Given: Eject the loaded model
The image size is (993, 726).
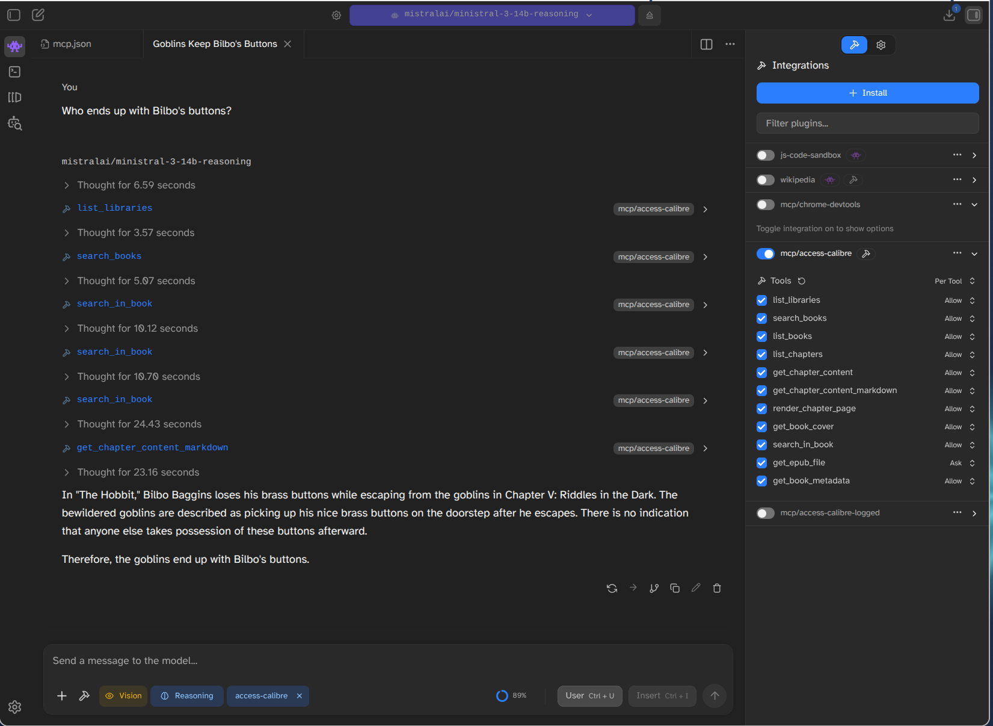Looking at the screenshot, I should [650, 15].
